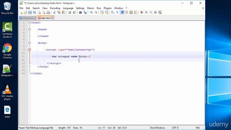Collapse the html tag fold marker
The image size is (231, 130).
(30, 22)
